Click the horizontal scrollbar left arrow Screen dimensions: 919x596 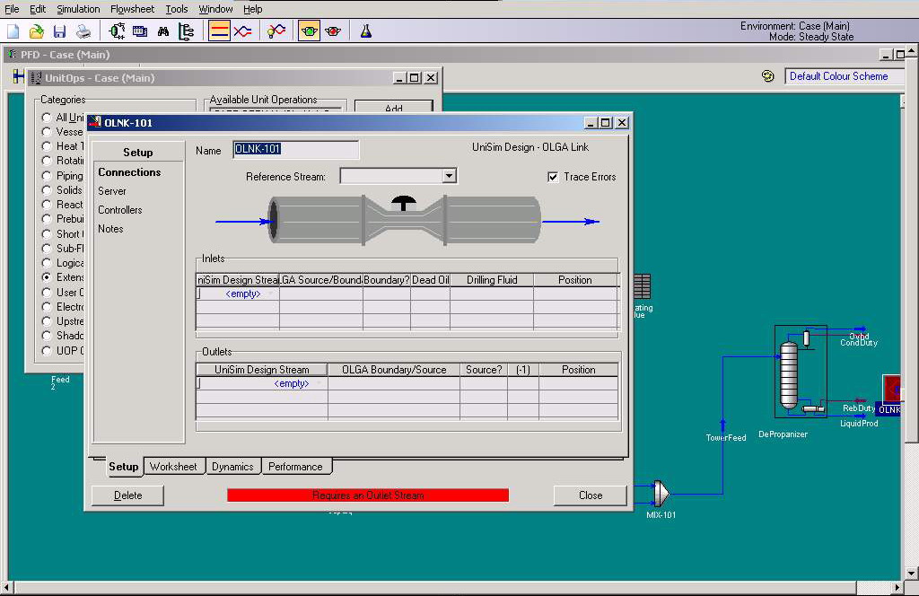point(6,587)
